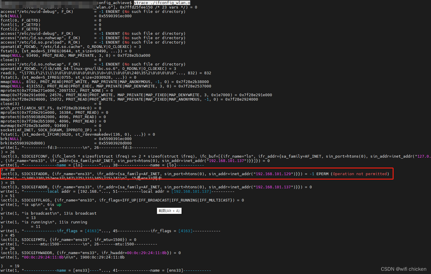
Task: Click 'SIOCSIFADDR' in the failing ioctl line
Action: [34, 174]
